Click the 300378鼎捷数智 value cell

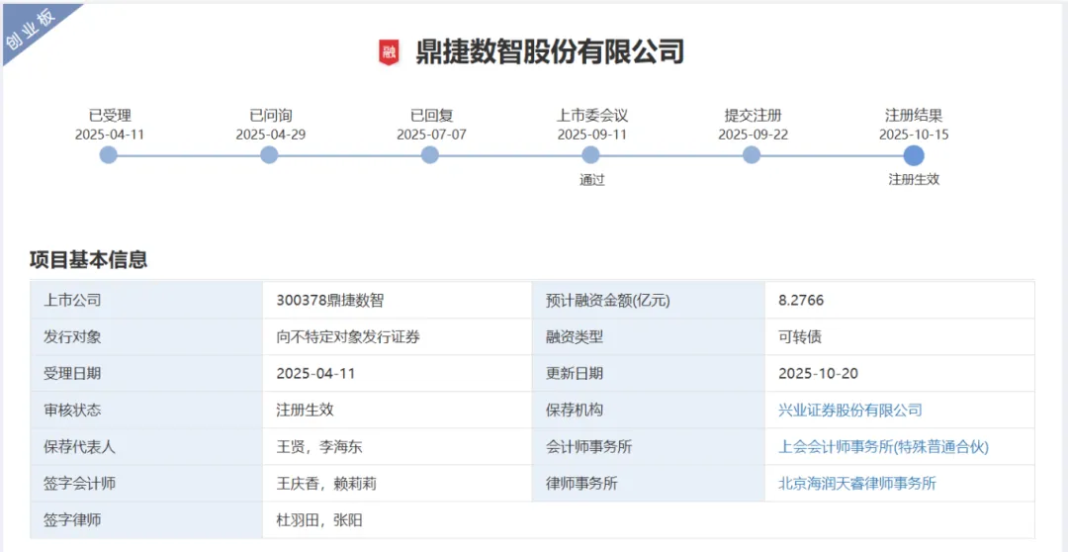398,300
